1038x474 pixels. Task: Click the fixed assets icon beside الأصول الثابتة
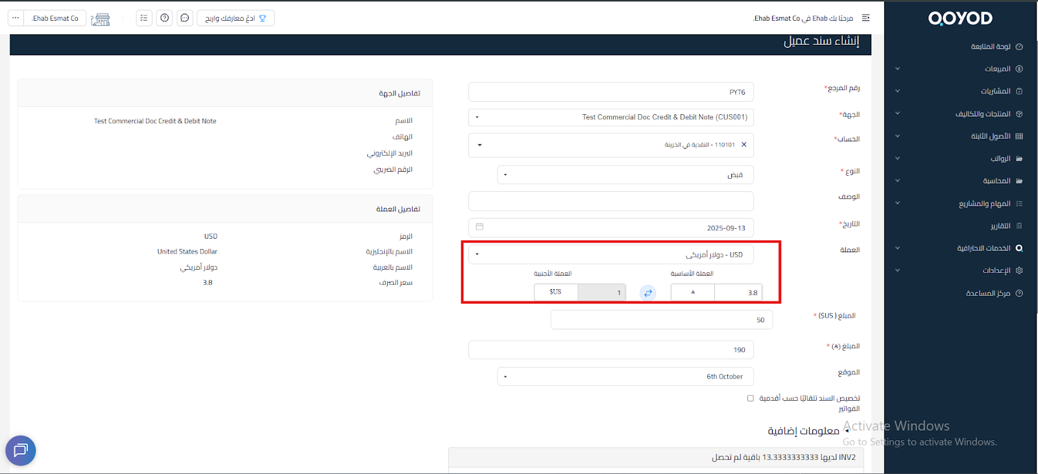point(1019,136)
